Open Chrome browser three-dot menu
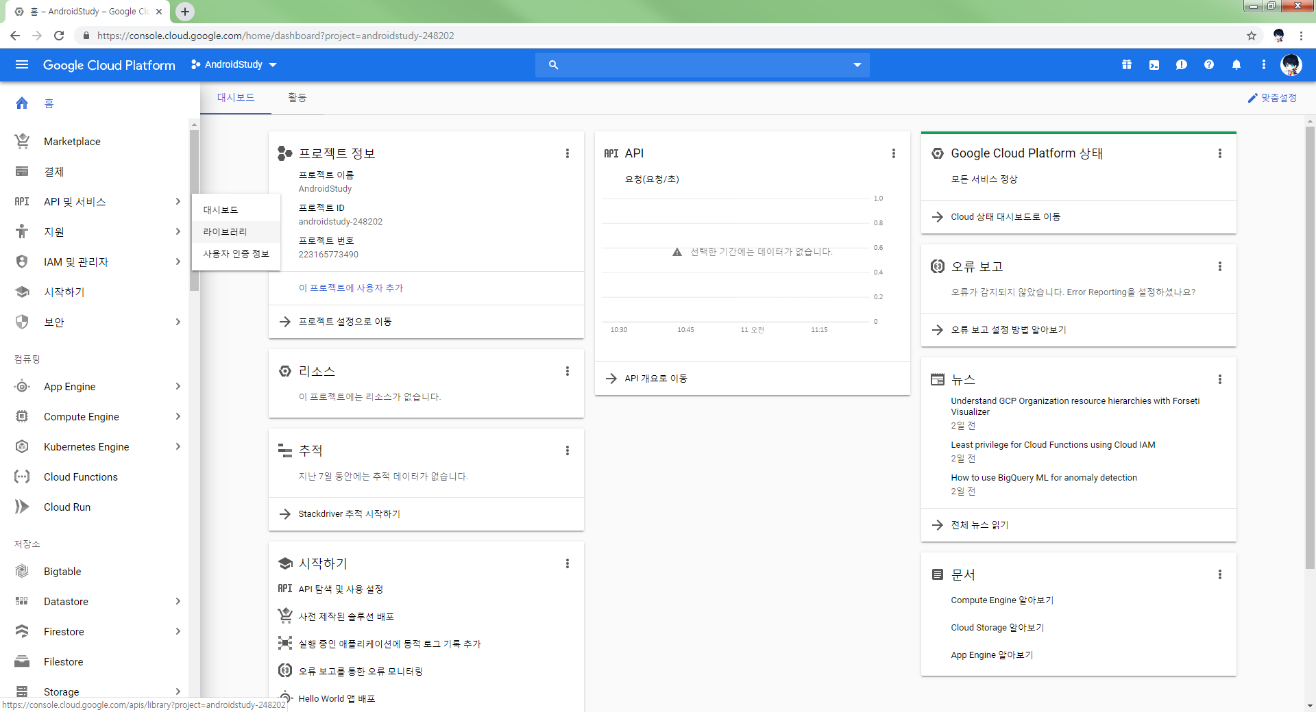This screenshot has width=1316, height=712. (1301, 36)
